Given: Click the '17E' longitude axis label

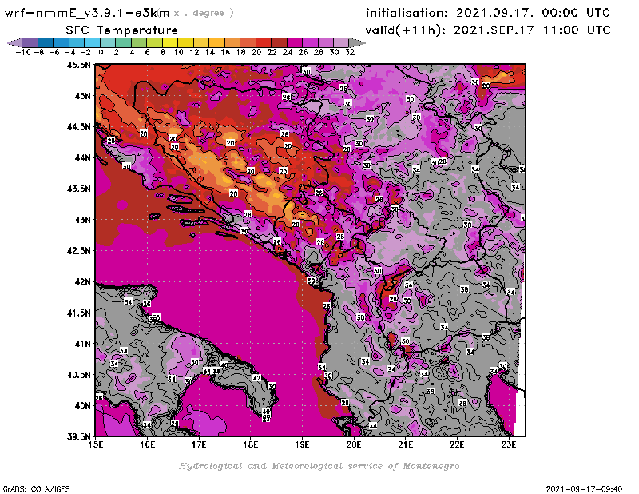Looking at the screenshot, I should point(199,444).
